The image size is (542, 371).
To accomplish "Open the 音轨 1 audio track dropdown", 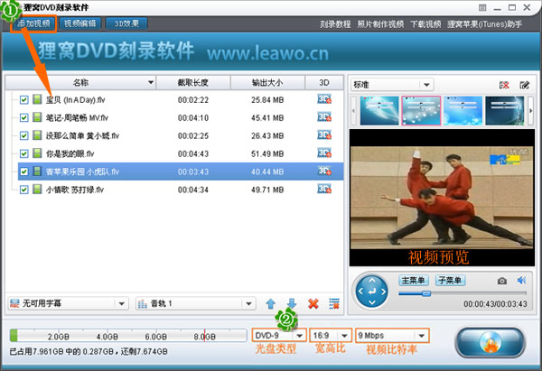I will coord(248,304).
